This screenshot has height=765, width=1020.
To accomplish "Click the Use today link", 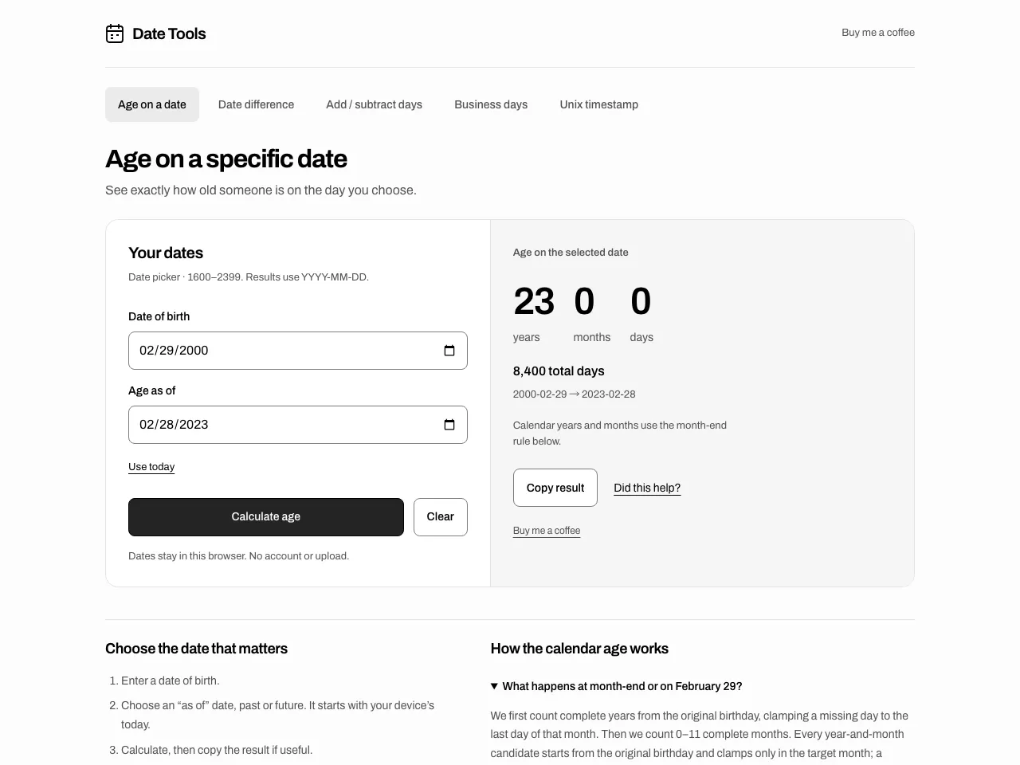I will [151, 467].
